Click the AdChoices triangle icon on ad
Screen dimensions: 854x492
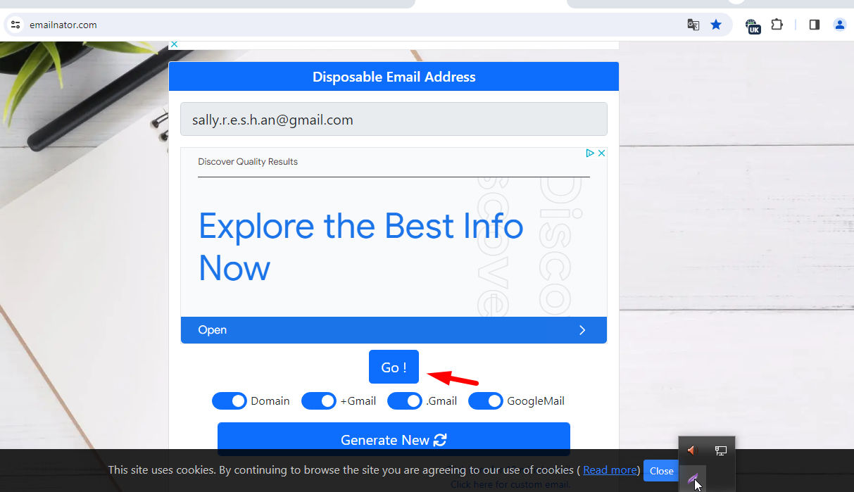(x=591, y=153)
